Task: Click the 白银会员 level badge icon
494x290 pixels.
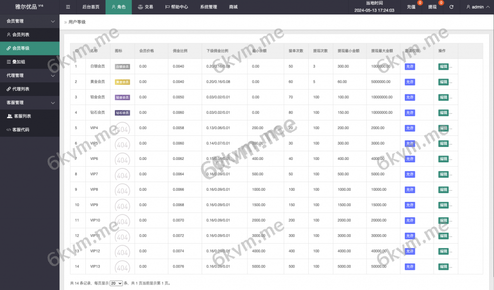Action: 122,66
